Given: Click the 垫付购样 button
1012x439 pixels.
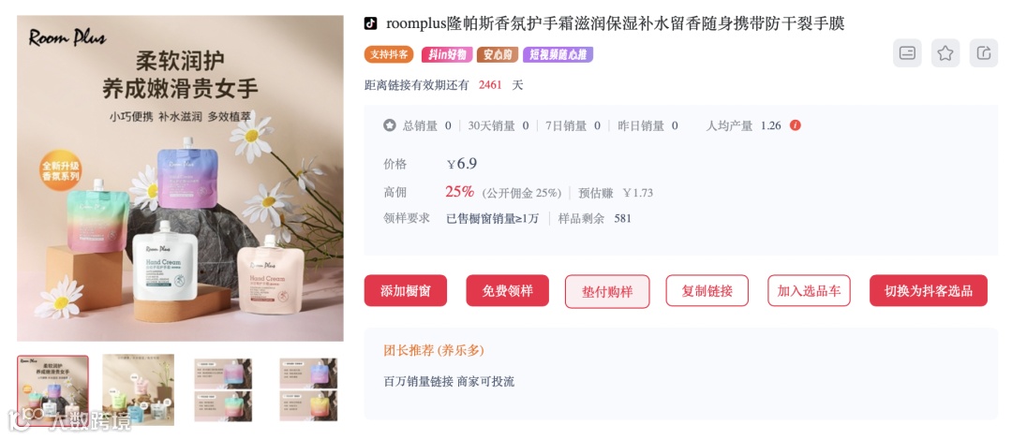Looking at the screenshot, I should pyautogui.click(x=607, y=291).
